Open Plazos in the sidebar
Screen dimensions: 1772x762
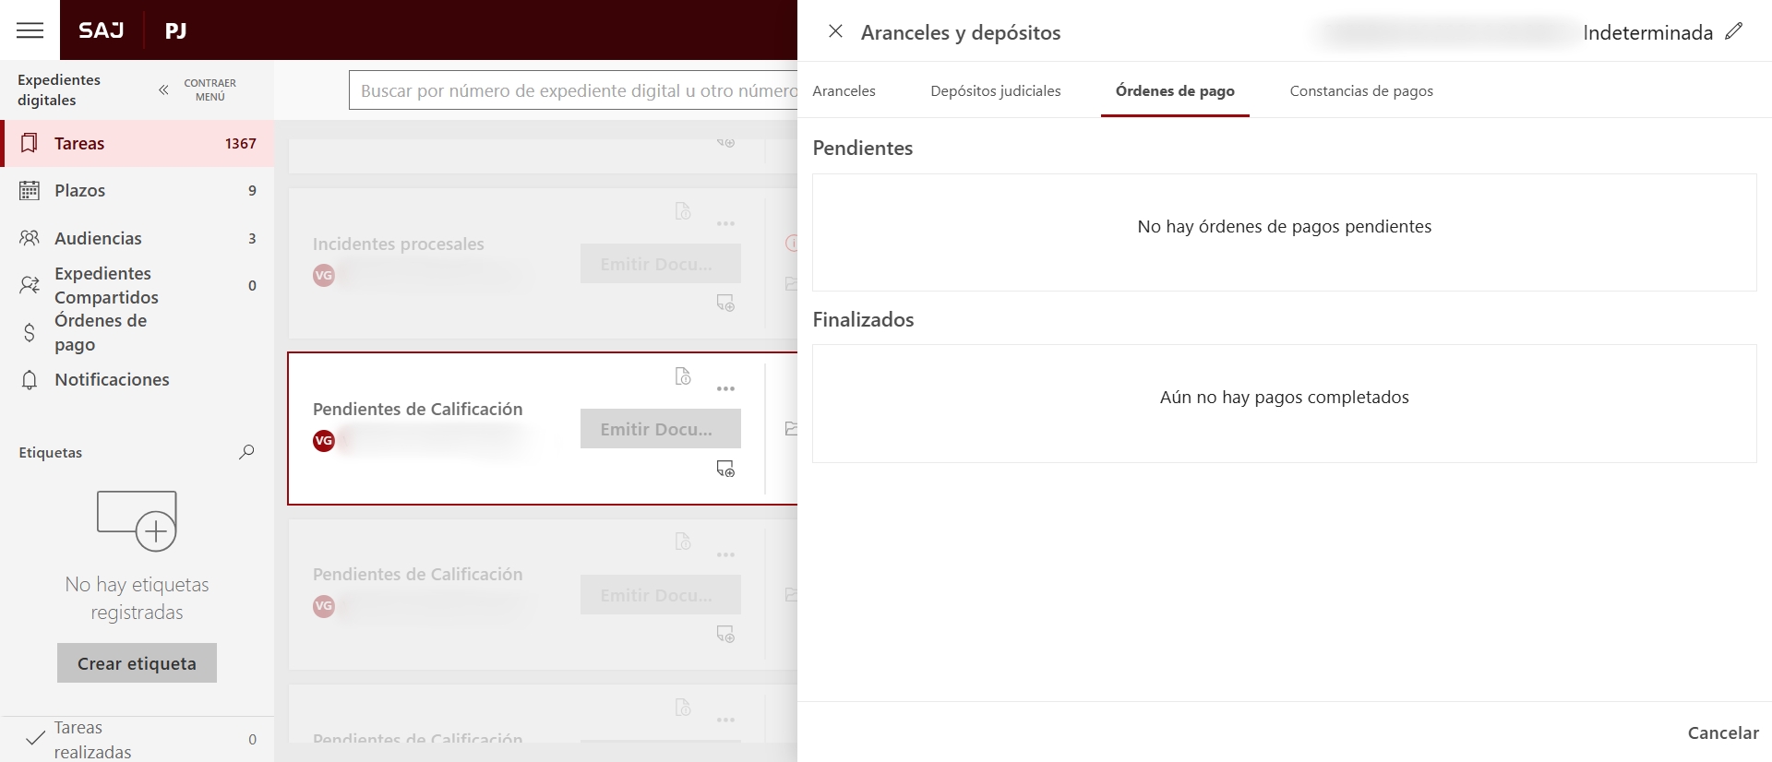pyautogui.click(x=79, y=191)
